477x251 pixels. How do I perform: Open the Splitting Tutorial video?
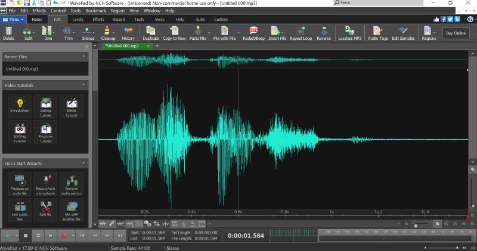tap(20, 130)
